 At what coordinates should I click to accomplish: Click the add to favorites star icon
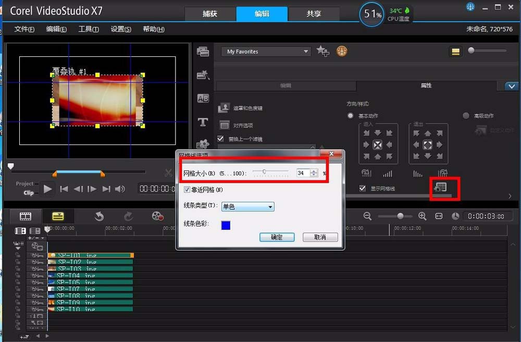322,51
